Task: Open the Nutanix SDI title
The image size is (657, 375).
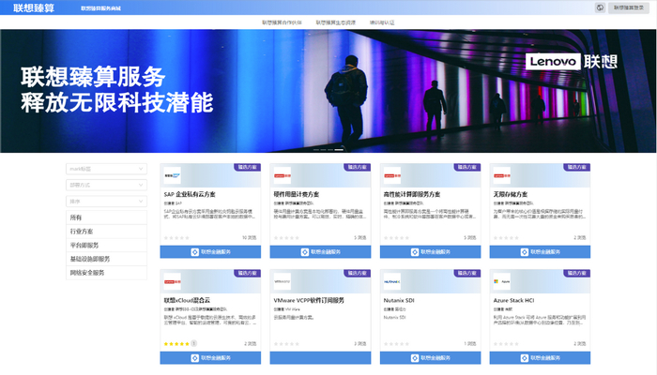Action: [x=399, y=300]
